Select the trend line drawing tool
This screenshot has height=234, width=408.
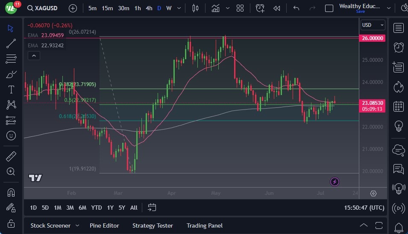pyautogui.click(x=11, y=43)
